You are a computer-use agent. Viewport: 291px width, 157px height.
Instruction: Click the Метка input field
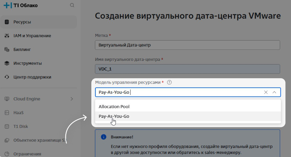[187, 45]
